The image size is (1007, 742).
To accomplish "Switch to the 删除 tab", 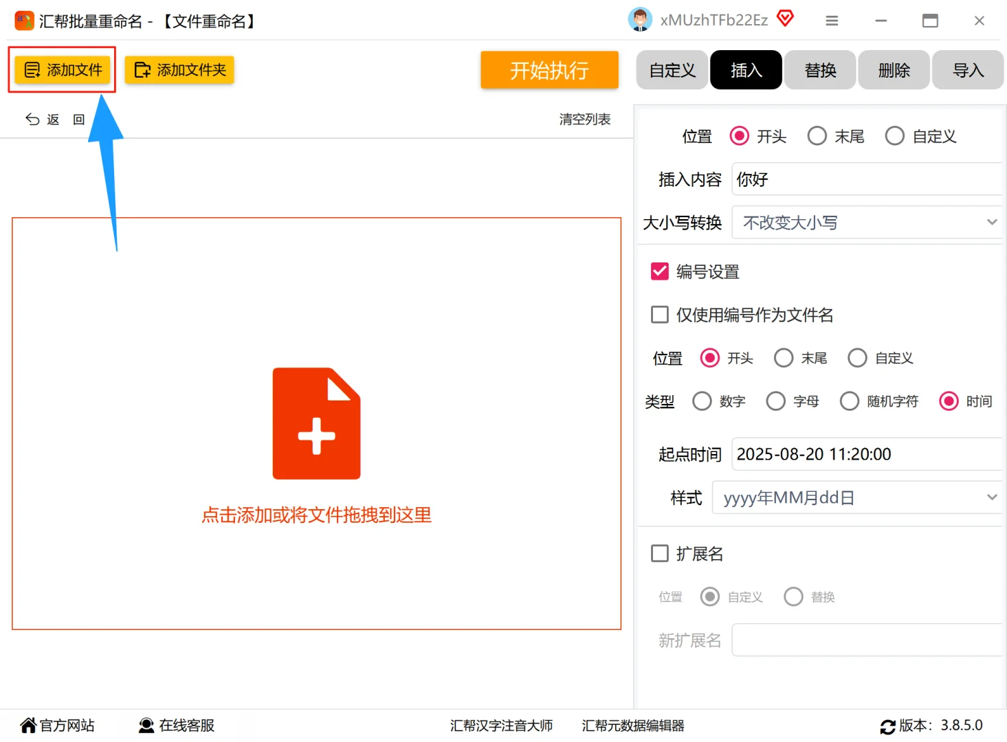I will (x=894, y=69).
